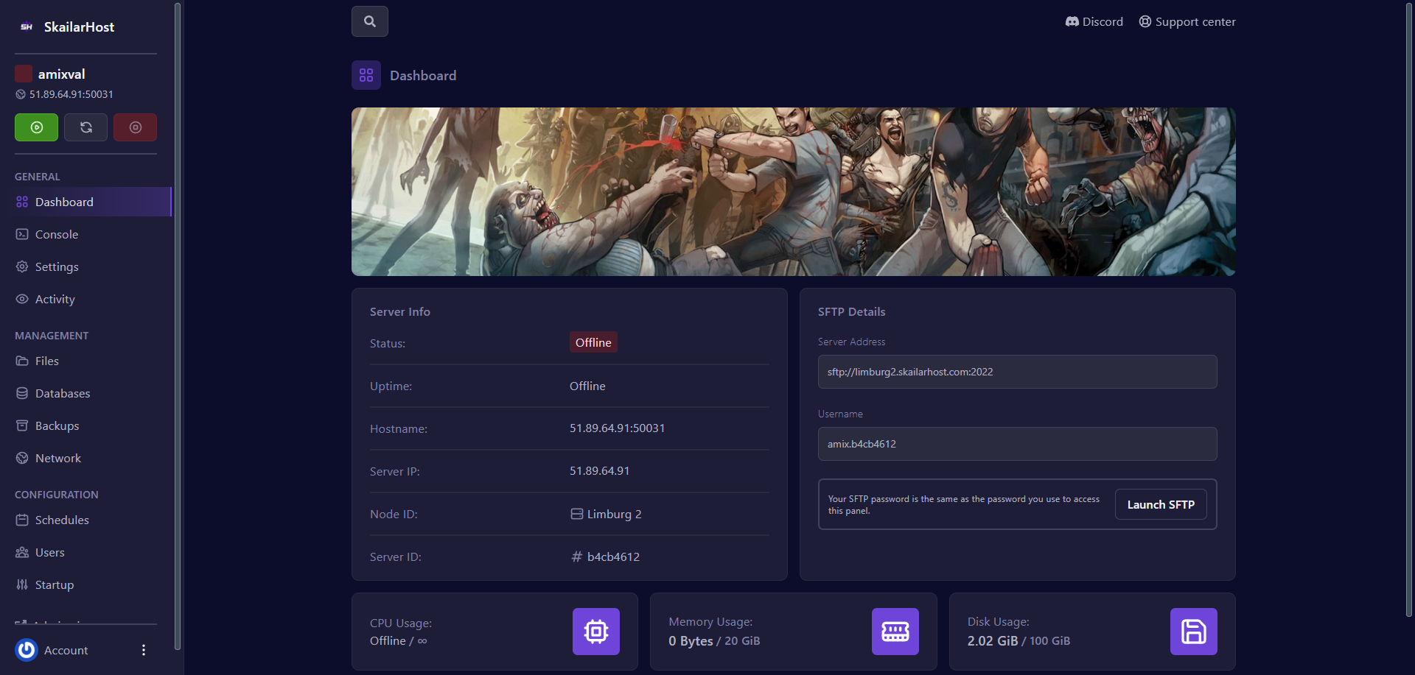This screenshot has height=675, width=1415.
Task: Open Files with the folder icon
Action: [22, 361]
